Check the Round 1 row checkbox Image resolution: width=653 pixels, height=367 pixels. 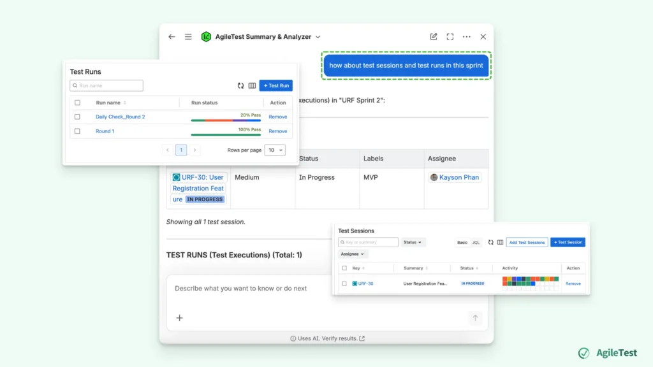[x=77, y=131]
